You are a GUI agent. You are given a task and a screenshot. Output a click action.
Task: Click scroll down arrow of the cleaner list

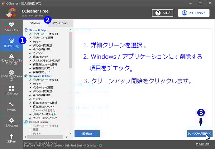71,133
